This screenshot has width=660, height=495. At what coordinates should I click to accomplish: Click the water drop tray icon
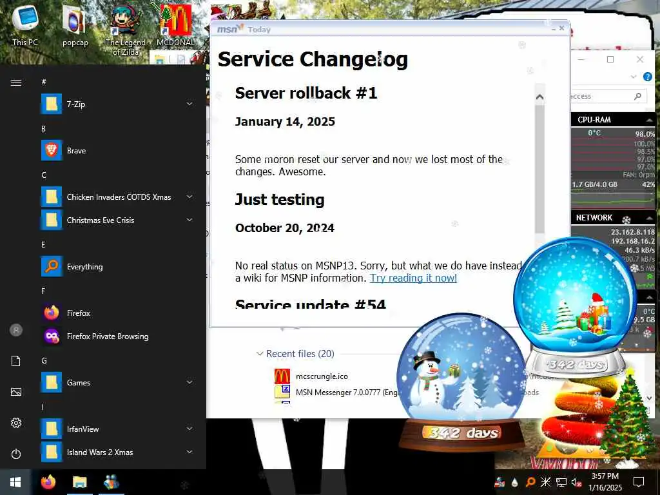click(515, 483)
